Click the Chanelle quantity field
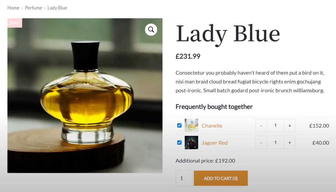The width and height of the screenshot is (336, 192). coord(275,125)
